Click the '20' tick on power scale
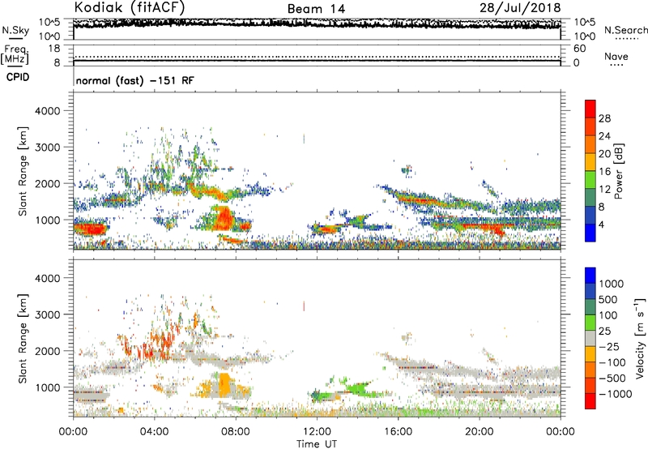Screen dimensions: 648x449 tap(604, 154)
